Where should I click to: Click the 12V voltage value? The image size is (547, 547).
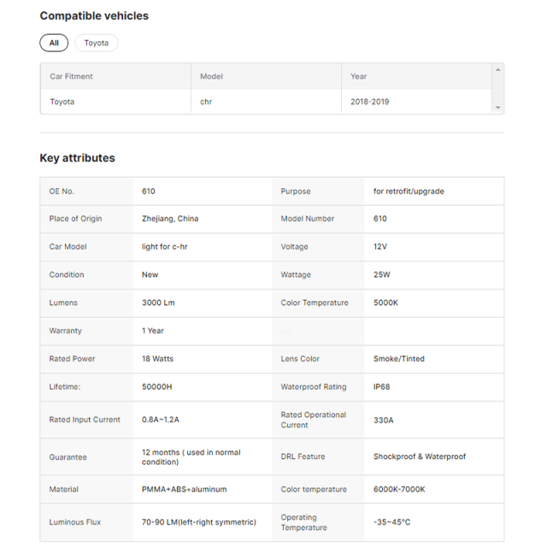[379, 247]
